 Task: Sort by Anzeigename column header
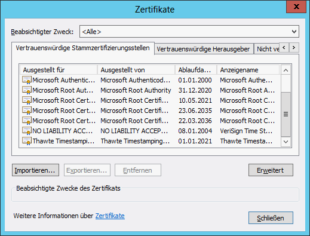[248, 70]
